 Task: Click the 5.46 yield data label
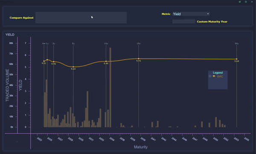[x=54, y=64]
